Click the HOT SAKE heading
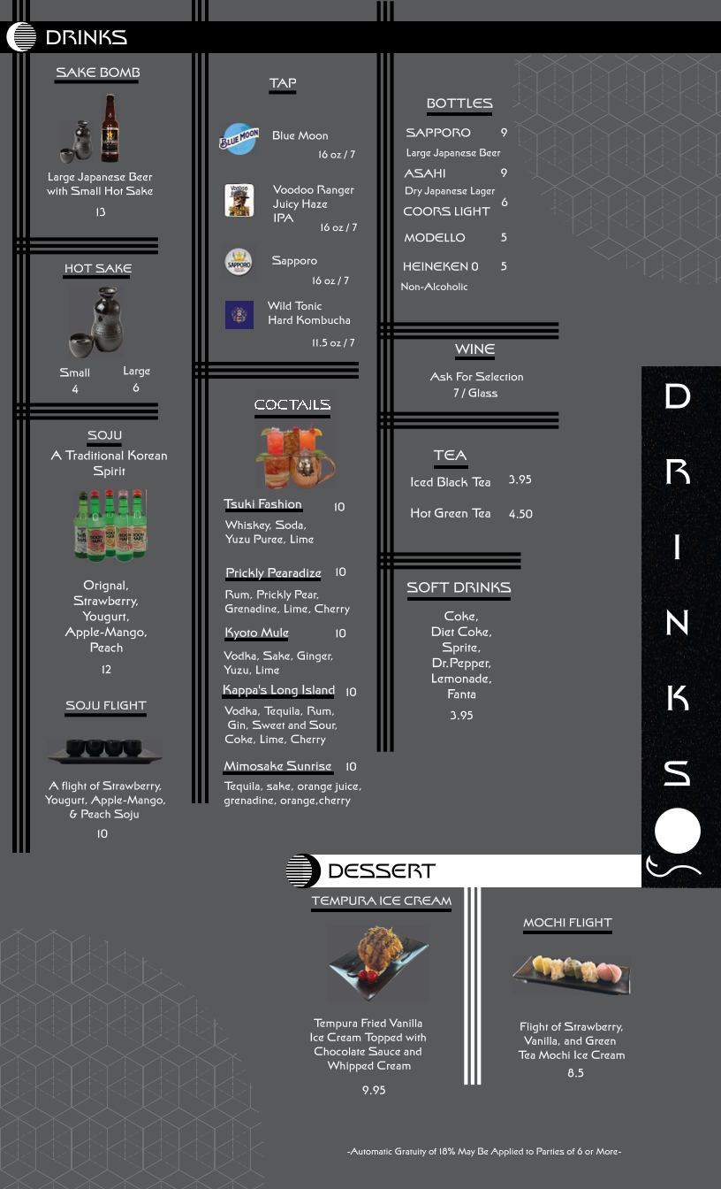 tap(97, 269)
